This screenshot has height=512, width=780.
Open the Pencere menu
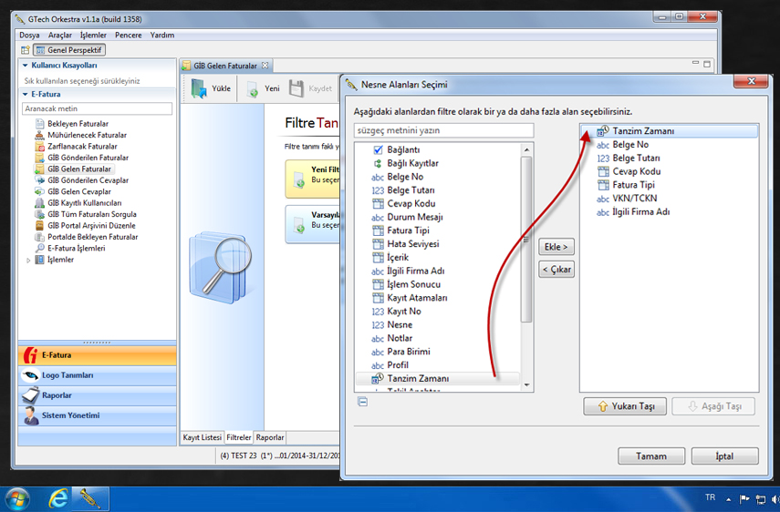(129, 36)
